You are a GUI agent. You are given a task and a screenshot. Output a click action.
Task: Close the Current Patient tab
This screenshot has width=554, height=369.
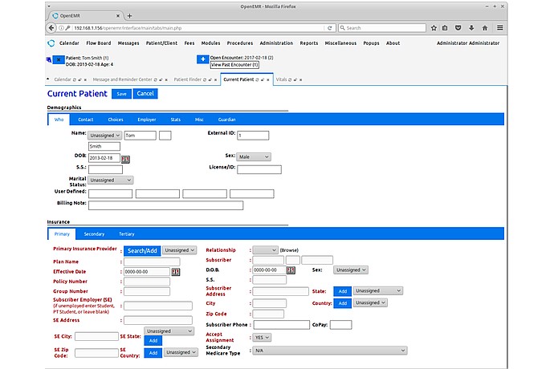point(268,79)
